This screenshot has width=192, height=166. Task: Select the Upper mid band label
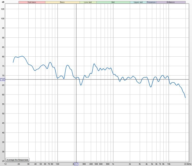[138, 2]
